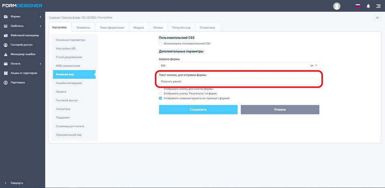Open the px unit dropdown
The width and height of the screenshot is (385, 188).
tap(314, 65)
